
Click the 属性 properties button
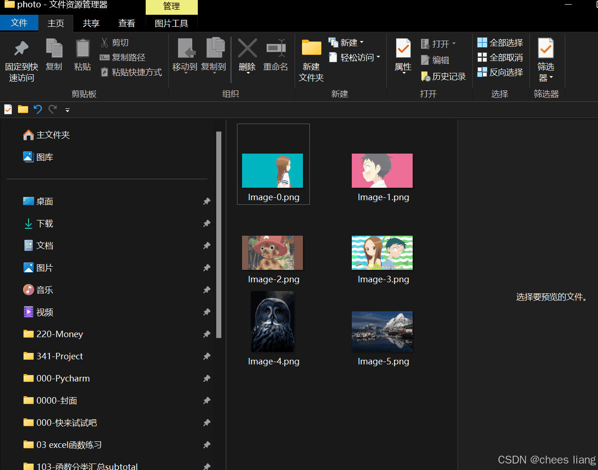403,56
